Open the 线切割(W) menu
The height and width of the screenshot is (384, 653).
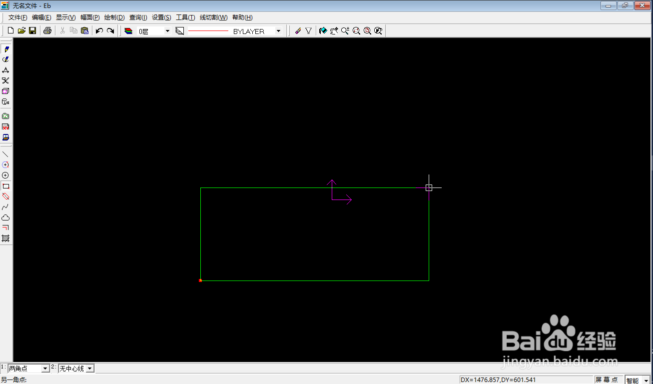pos(214,17)
